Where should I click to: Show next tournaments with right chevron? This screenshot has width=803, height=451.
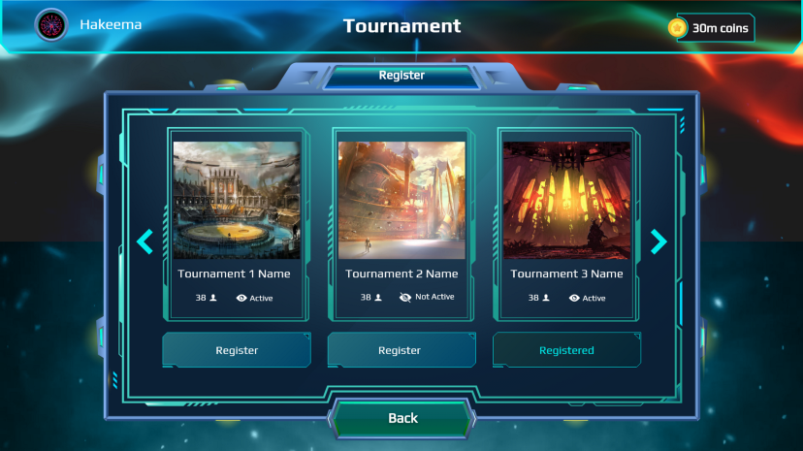point(658,242)
